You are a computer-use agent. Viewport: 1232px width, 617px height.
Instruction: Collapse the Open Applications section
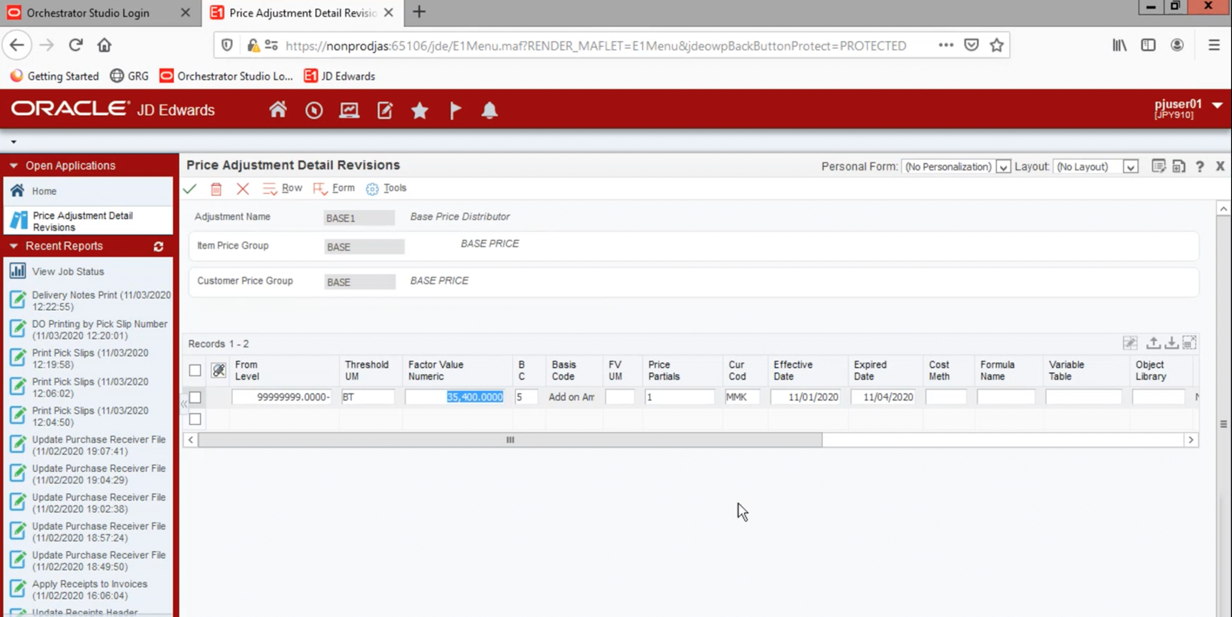pyautogui.click(x=14, y=166)
